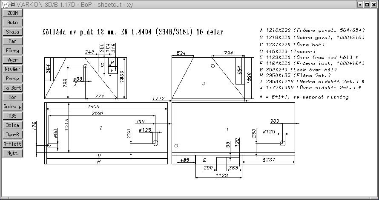Select legend line 'D 445X220 (Toppen)'
This screenshot has width=379, height=200.
click(287, 51)
